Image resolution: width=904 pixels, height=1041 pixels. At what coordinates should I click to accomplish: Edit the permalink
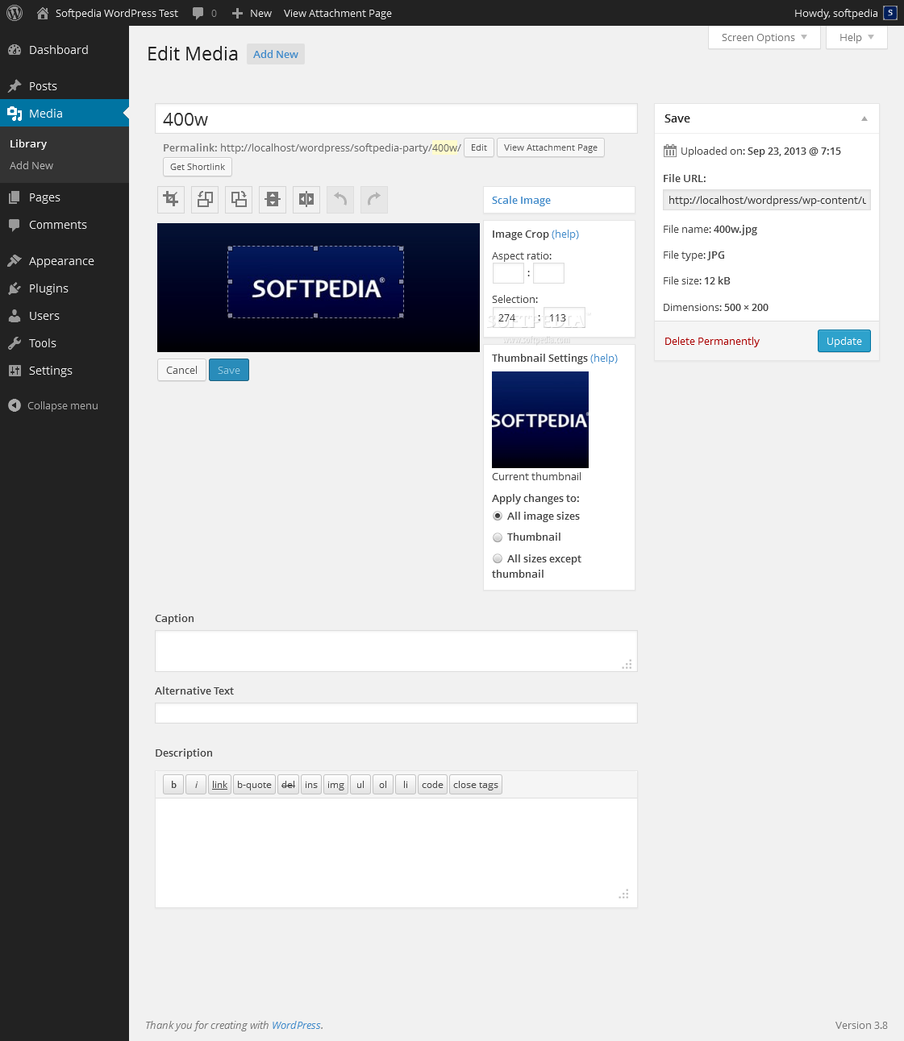(479, 147)
